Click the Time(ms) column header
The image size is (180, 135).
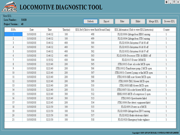click(66, 30)
